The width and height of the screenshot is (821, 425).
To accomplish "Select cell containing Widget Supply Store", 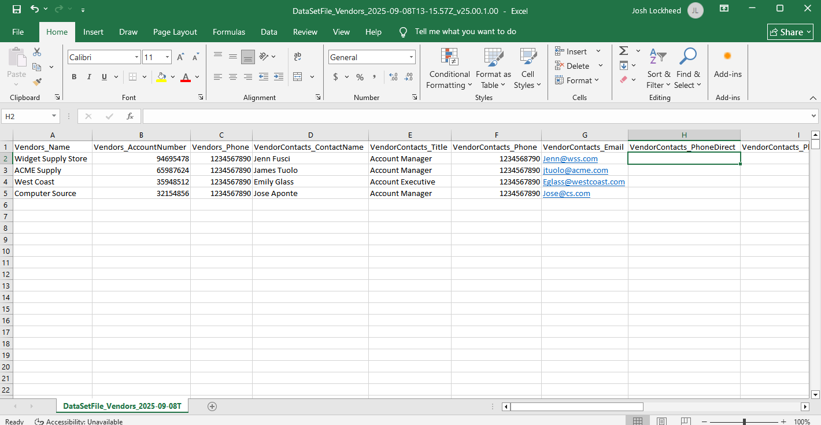I will [51, 158].
